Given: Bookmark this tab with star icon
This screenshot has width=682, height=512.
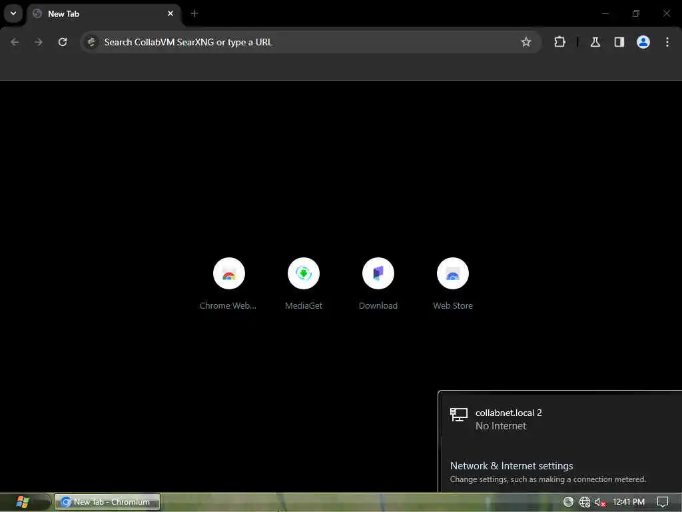Looking at the screenshot, I should tap(526, 42).
